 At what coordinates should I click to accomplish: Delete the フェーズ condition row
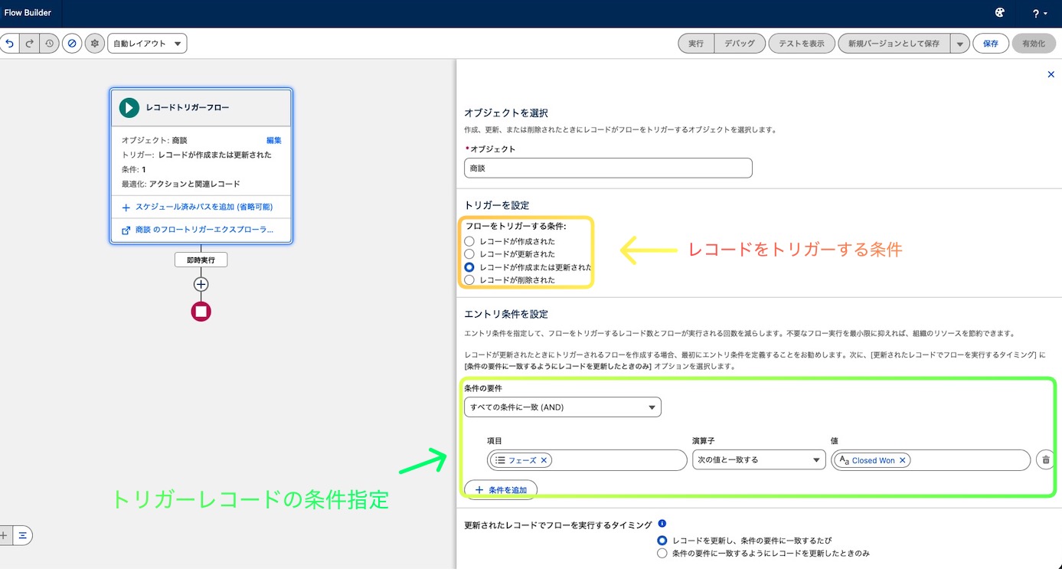1044,460
